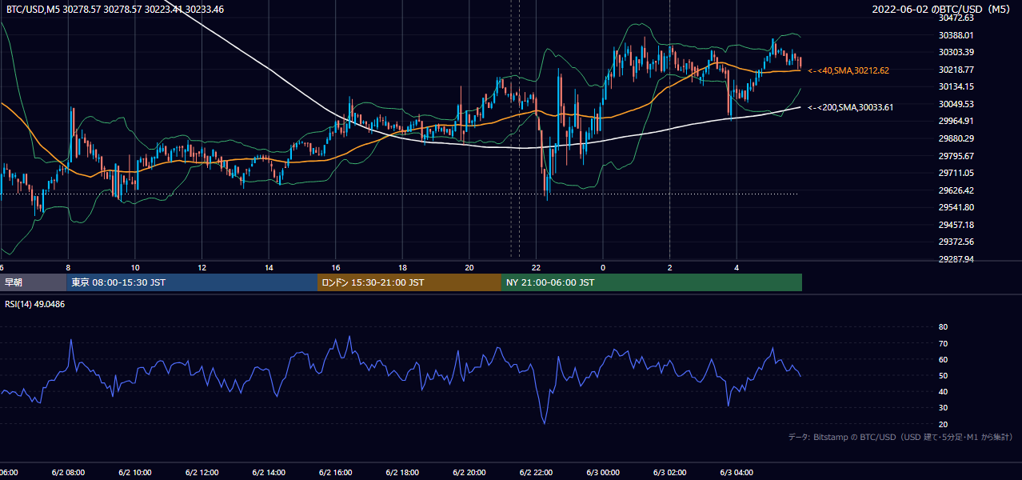Click the 6/2 14:00 date axis label
This screenshot has height=480, width=1022.
pos(269,473)
